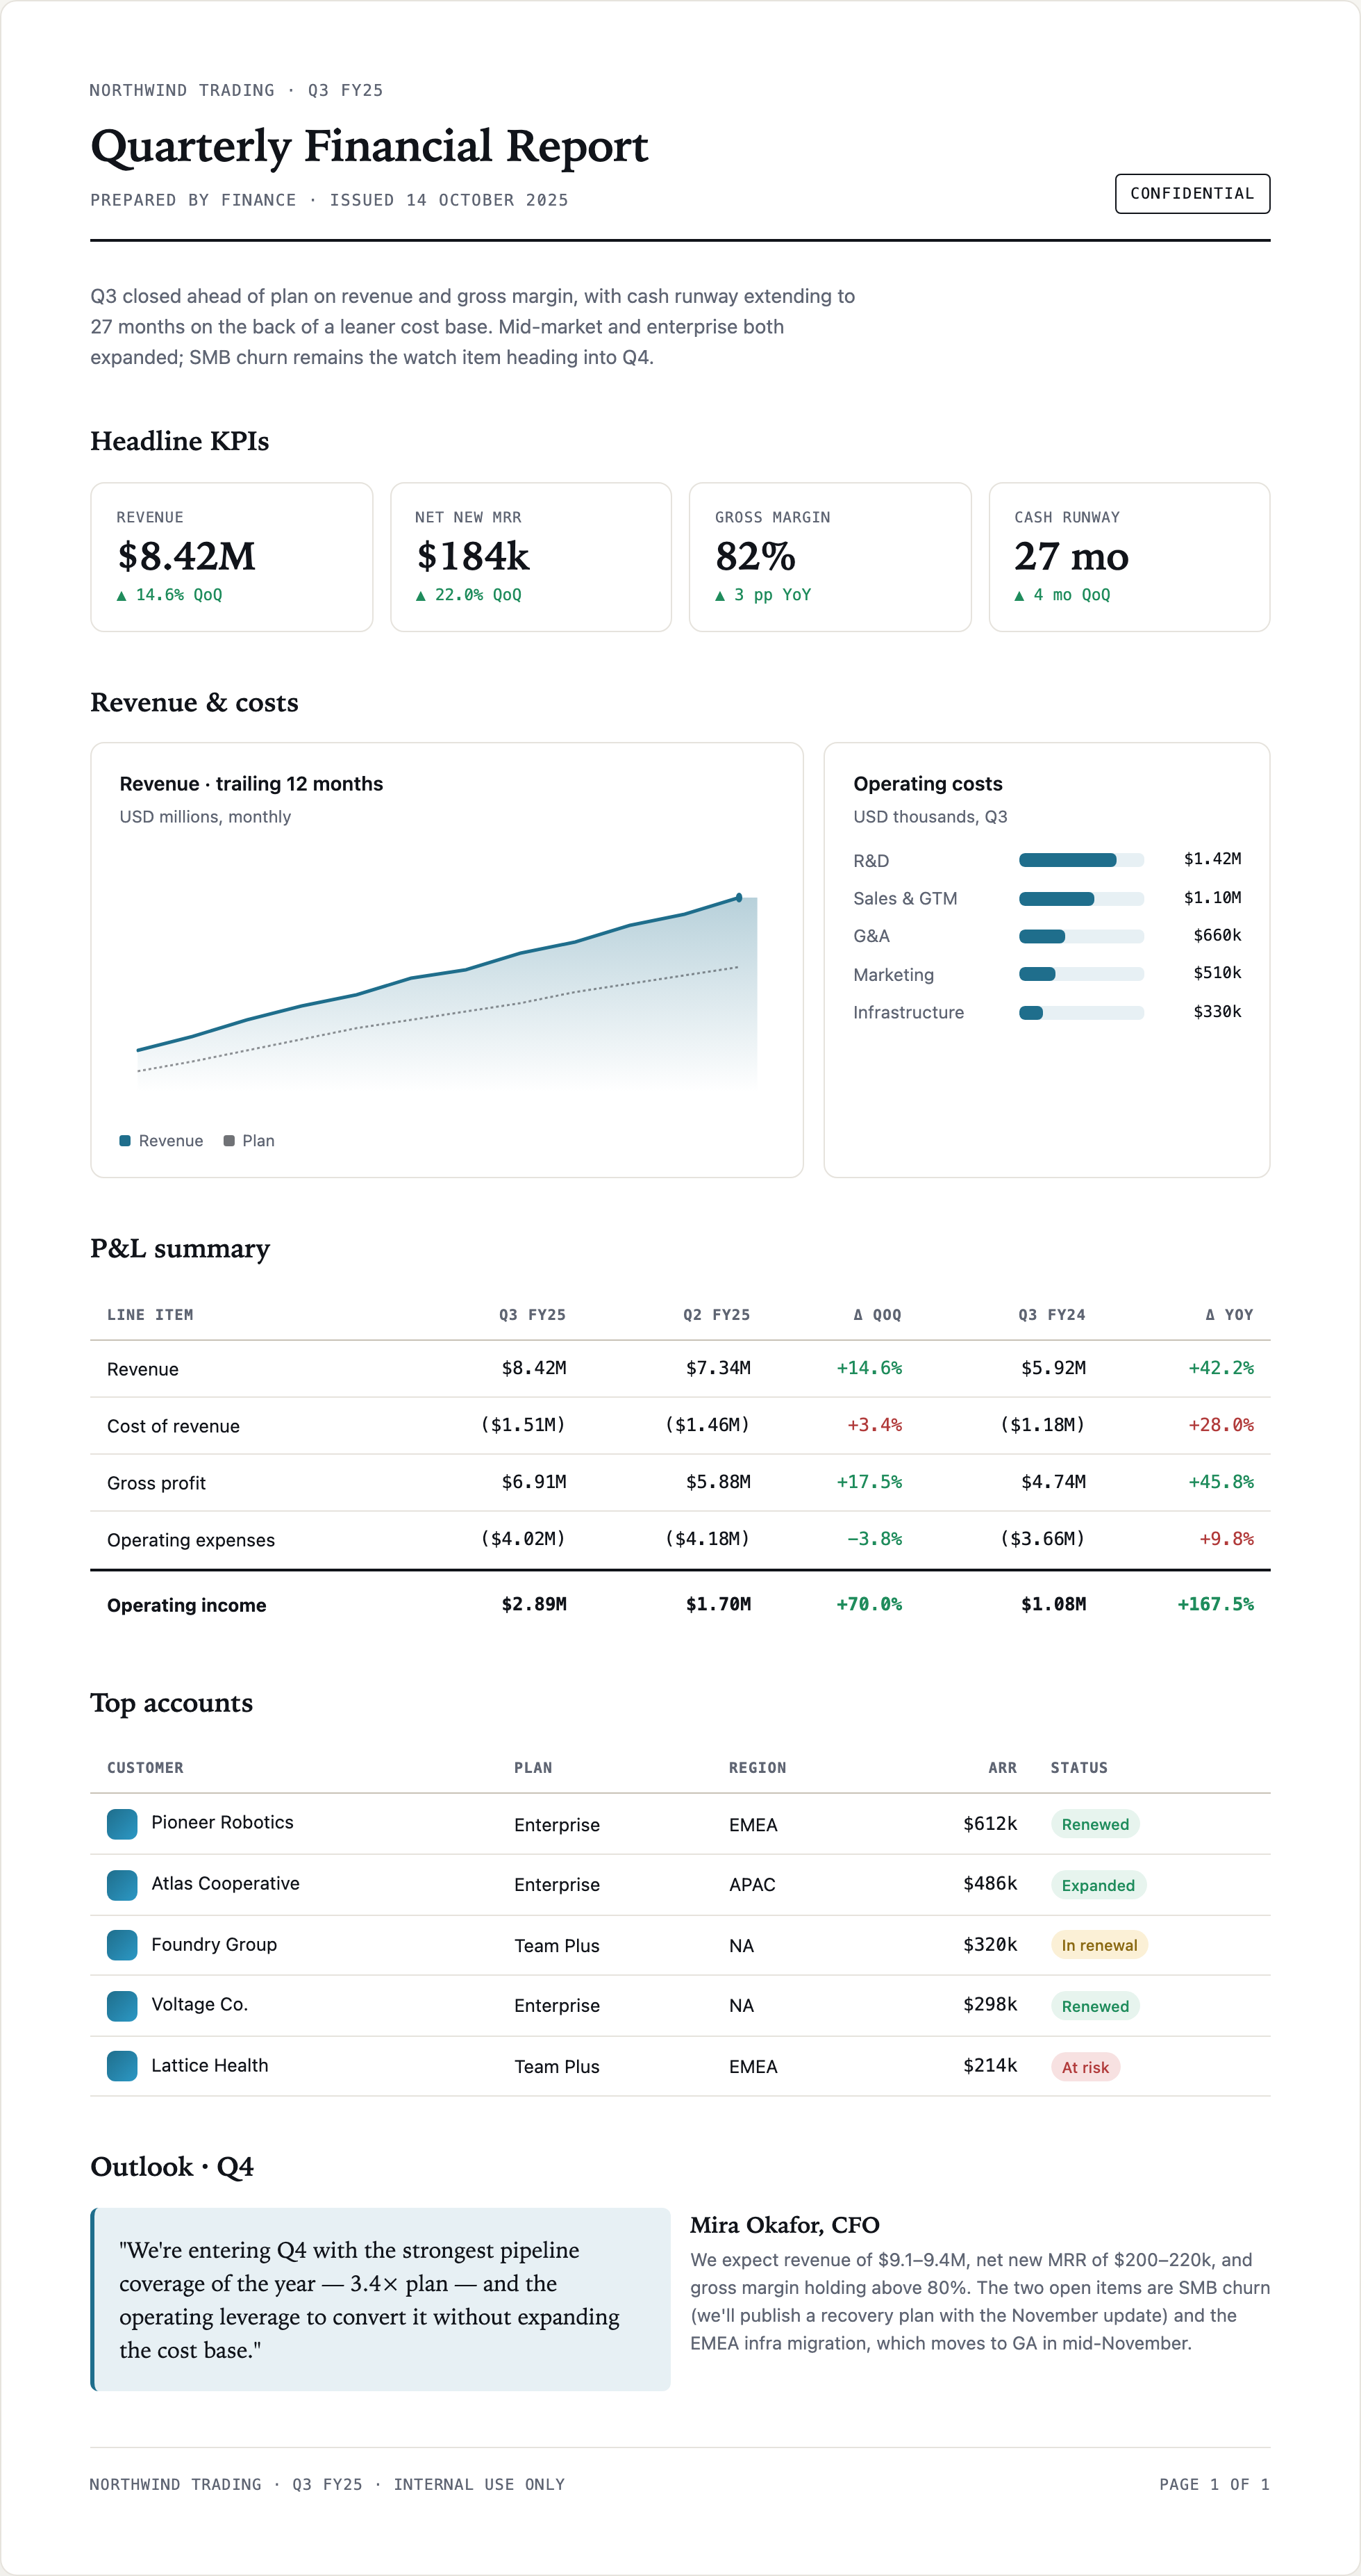1361x2576 pixels.
Task: Click the Operating expenses −3.8% cell
Action: click(x=874, y=1539)
